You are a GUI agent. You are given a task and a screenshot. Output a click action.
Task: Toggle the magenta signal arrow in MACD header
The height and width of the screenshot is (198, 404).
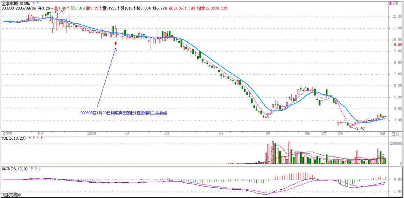(36, 169)
